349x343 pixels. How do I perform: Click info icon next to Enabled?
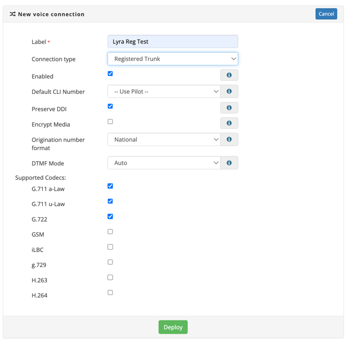pos(229,76)
